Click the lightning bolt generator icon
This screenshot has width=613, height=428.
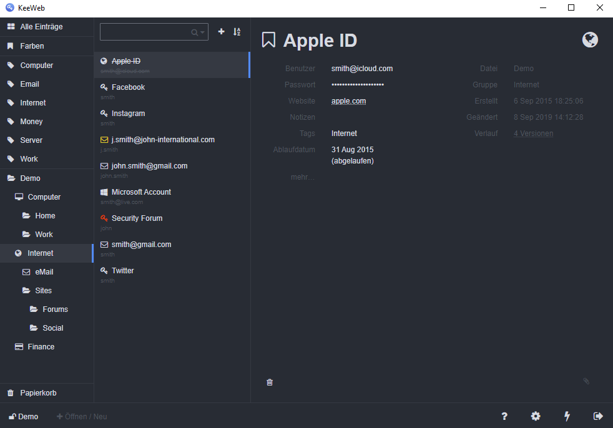pyautogui.click(x=567, y=416)
